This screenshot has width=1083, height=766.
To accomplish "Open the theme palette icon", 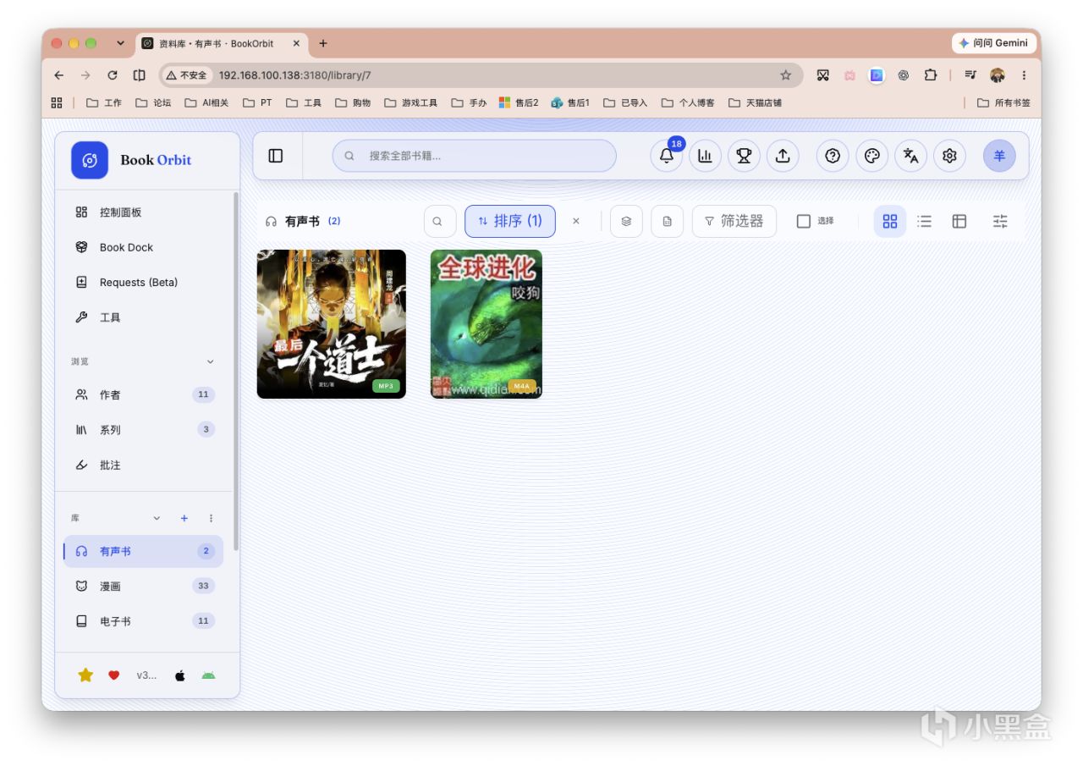I will pos(871,156).
